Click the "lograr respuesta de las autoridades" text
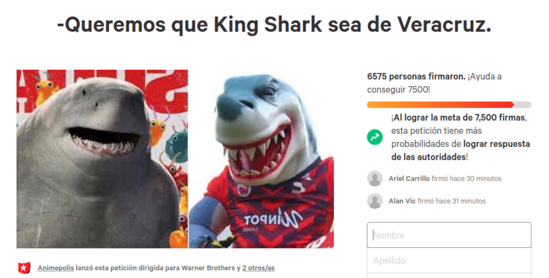 click(461, 150)
